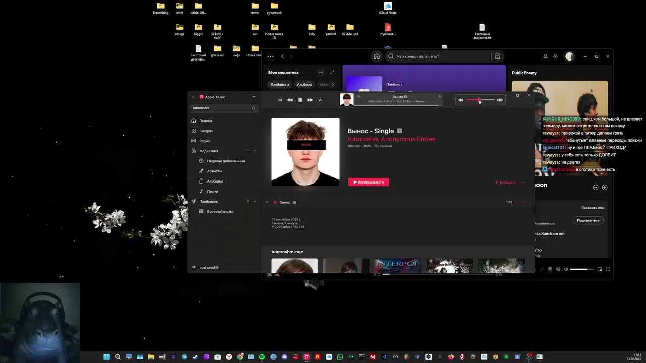Click Spotify volume slider
The image size is (646, 363).
coord(582,269)
